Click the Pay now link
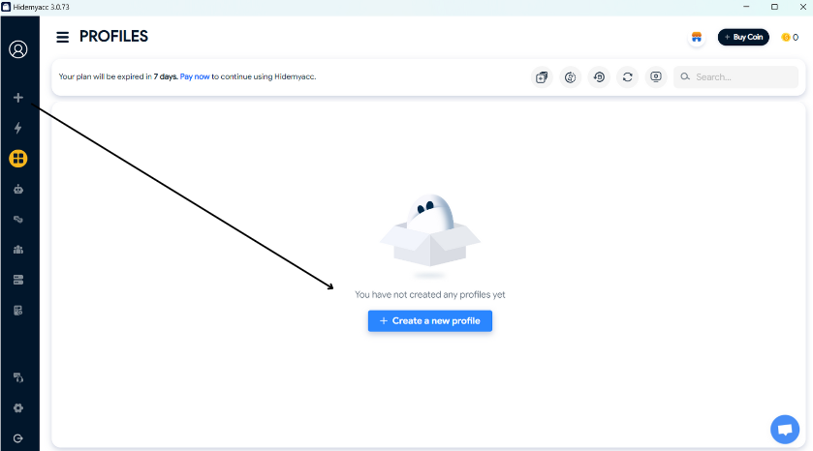813x451 pixels. (x=195, y=76)
